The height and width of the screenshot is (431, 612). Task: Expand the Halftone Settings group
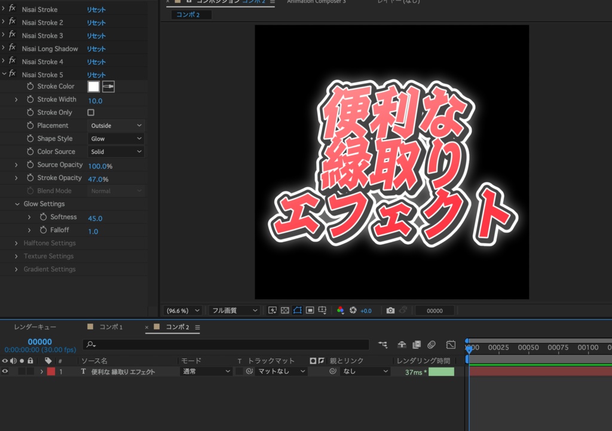16,243
